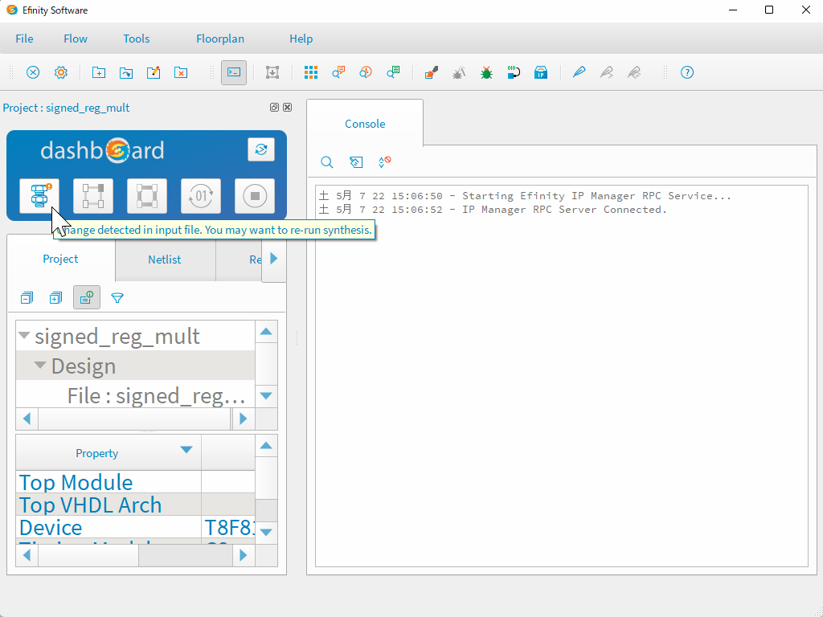
Task: Switch to the Project tab
Action: pos(60,259)
